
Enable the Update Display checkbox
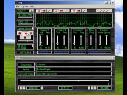click(x=33, y=28)
